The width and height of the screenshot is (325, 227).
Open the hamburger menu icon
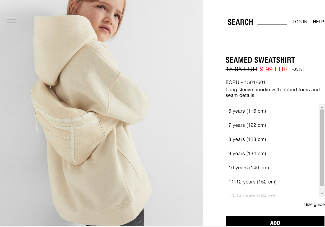click(11, 20)
